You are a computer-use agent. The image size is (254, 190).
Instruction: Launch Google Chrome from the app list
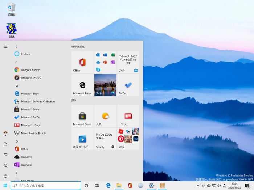coord(30,70)
